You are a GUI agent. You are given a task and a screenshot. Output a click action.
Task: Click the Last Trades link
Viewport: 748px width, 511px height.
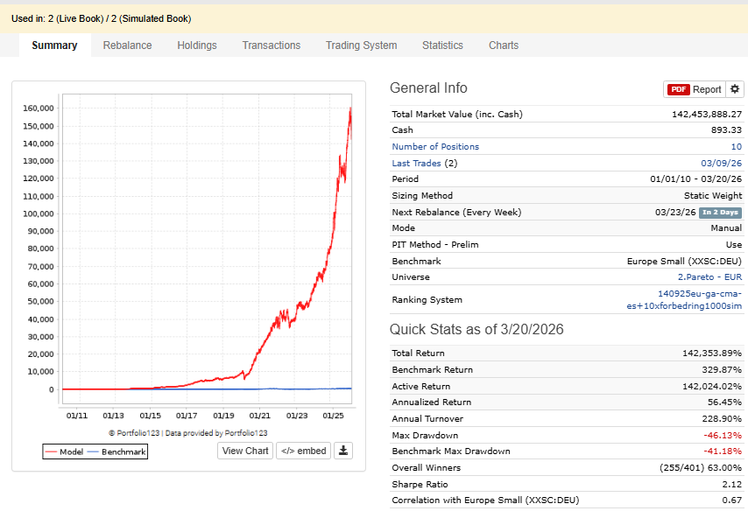coord(417,163)
